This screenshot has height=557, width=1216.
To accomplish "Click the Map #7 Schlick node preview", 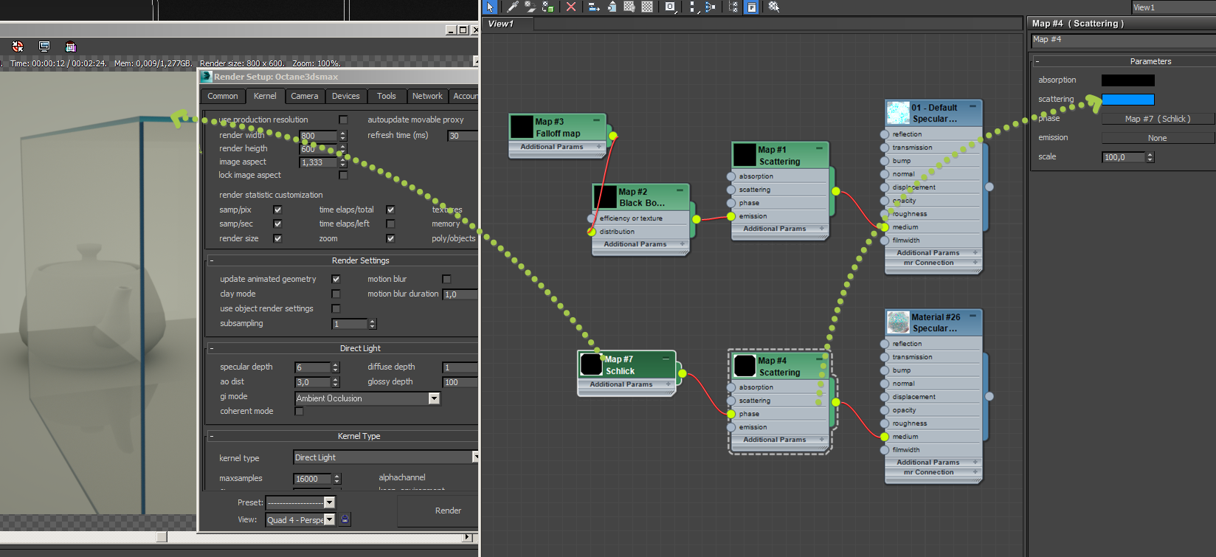I will tap(591, 364).
